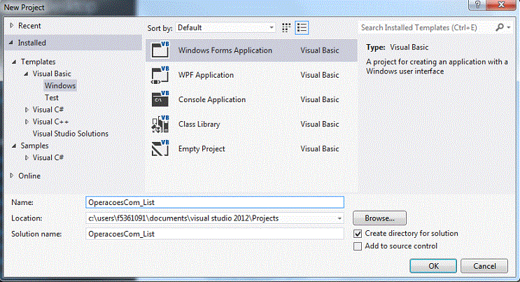Select the Visual Basic tree label
Viewport: 520px width, 282px height.
click(x=52, y=73)
